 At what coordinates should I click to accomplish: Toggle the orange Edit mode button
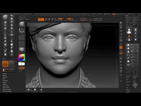[x=39, y=19]
